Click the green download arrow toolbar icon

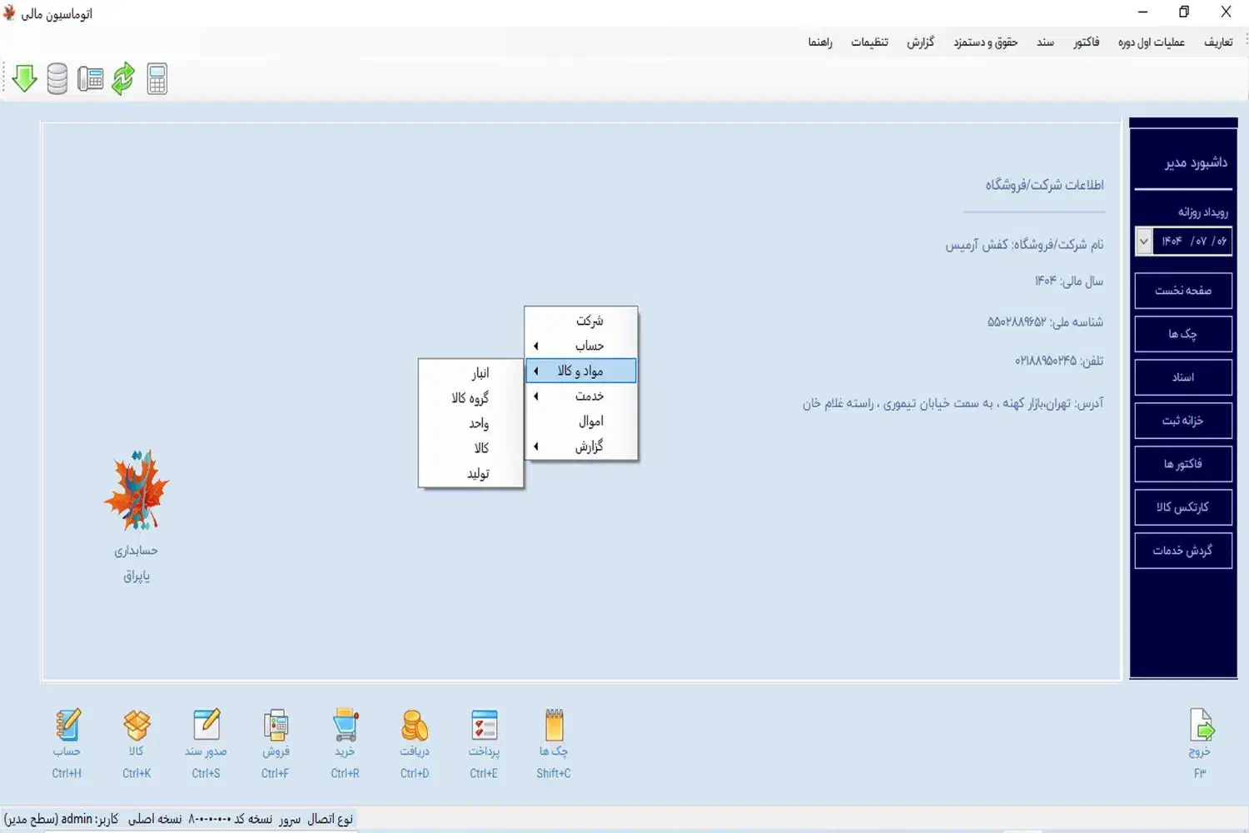[25, 78]
